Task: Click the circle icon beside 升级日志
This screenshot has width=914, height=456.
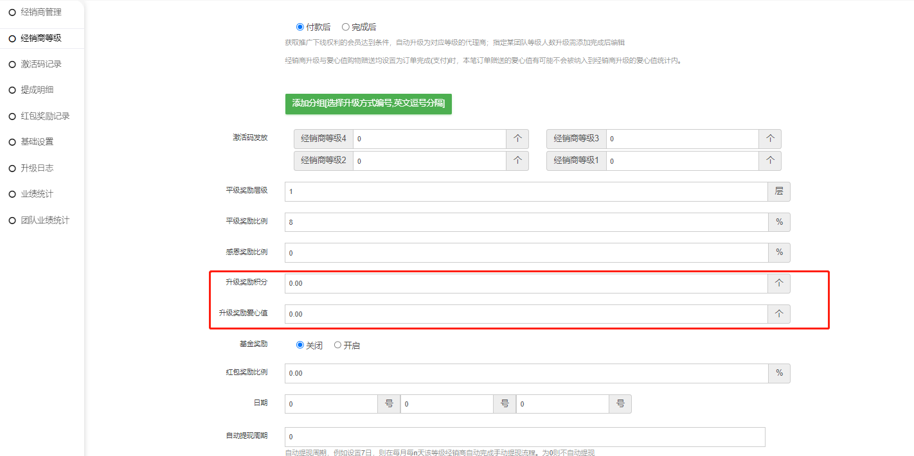Action: (12, 168)
